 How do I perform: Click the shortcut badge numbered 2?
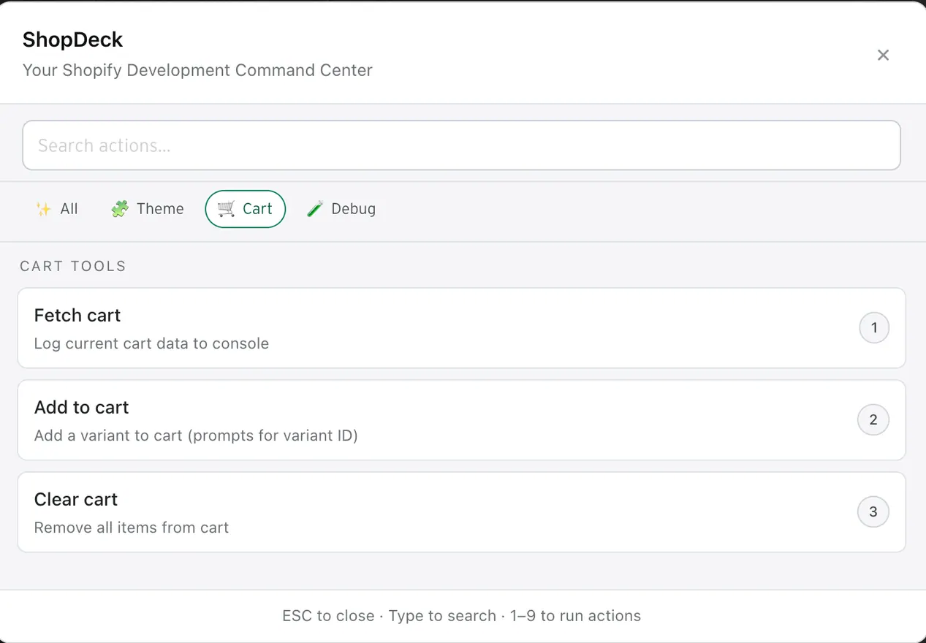pos(873,420)
